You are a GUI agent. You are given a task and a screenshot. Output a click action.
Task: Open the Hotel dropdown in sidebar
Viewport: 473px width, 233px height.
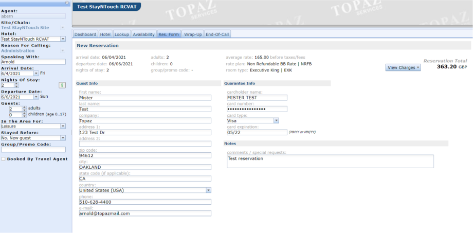63,39
